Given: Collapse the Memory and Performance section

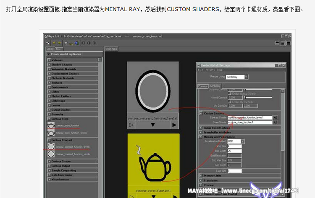Looking at the screenshot, I should [x=200, y=137].
